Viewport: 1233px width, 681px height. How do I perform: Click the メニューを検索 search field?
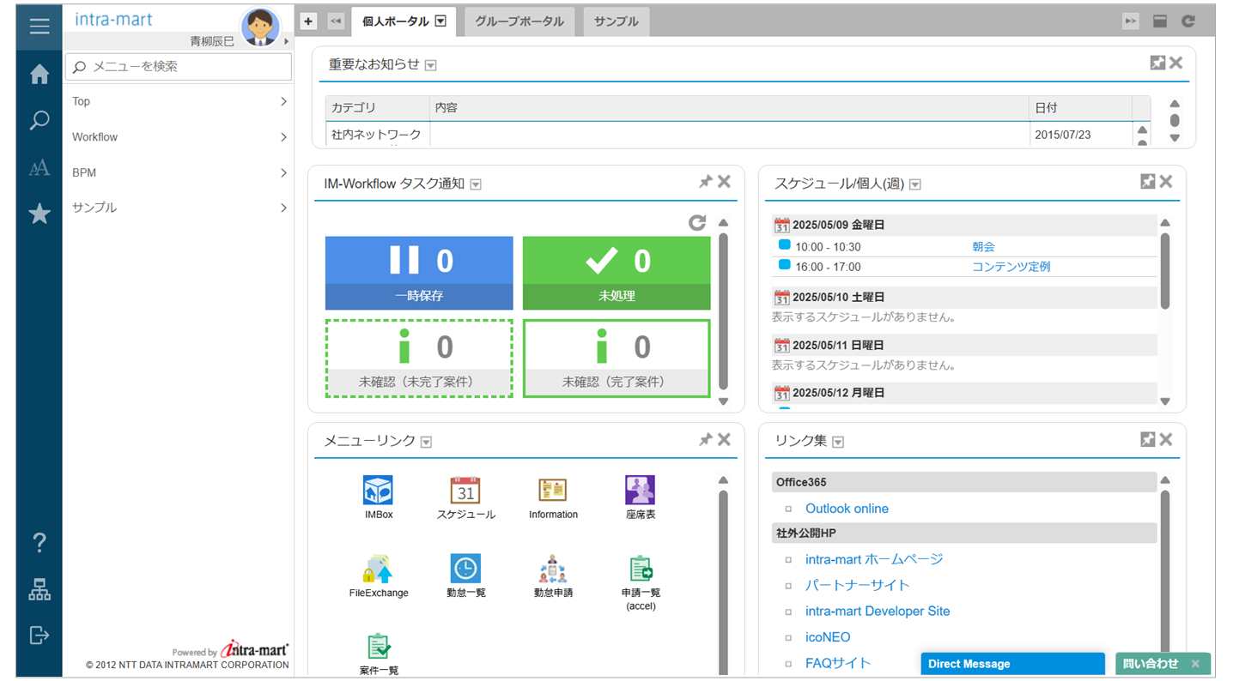coord(179,66)
